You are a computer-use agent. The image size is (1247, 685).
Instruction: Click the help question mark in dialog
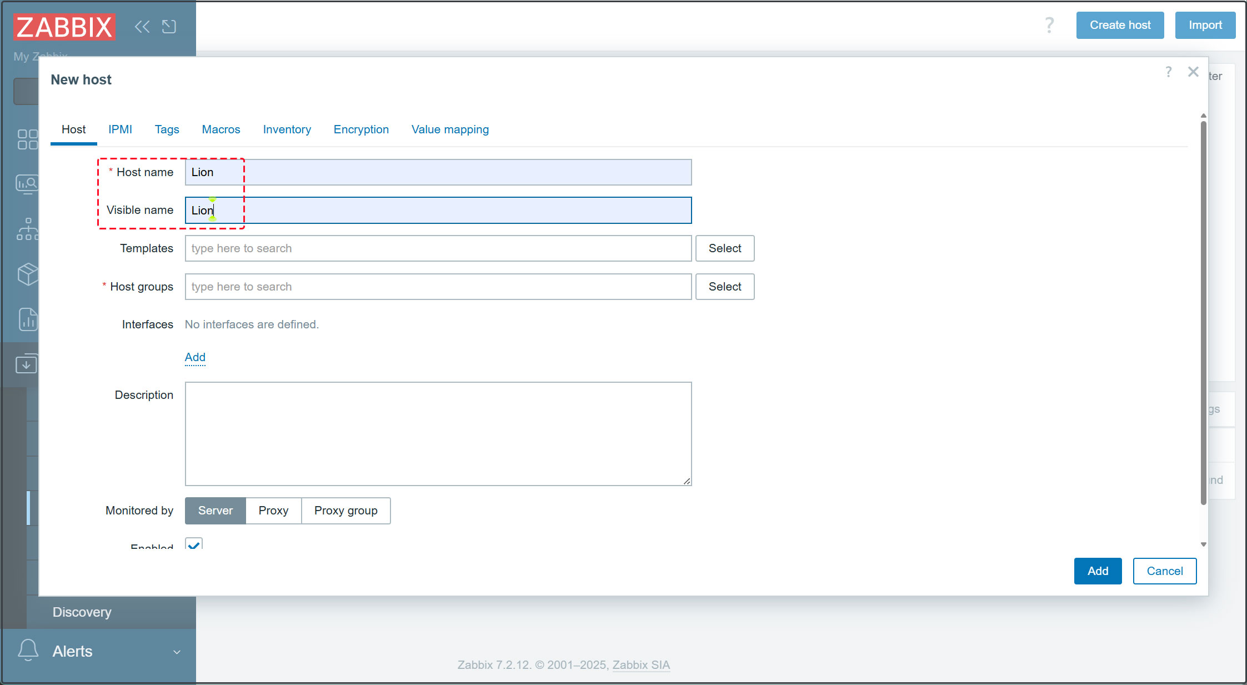pyautogui.click(x=1168, y=72)
